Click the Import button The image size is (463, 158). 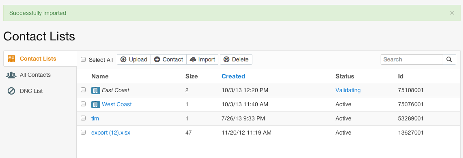[202, 59]
